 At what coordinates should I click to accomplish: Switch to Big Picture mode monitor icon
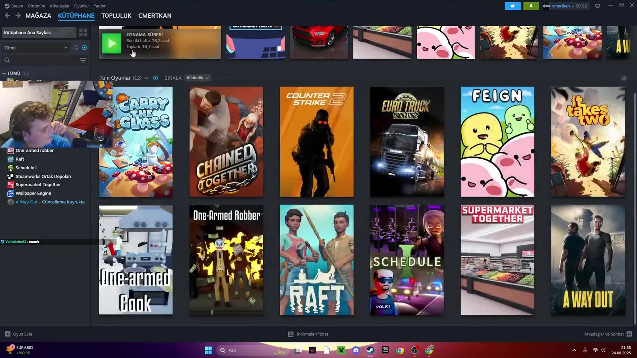coord(598,6)
